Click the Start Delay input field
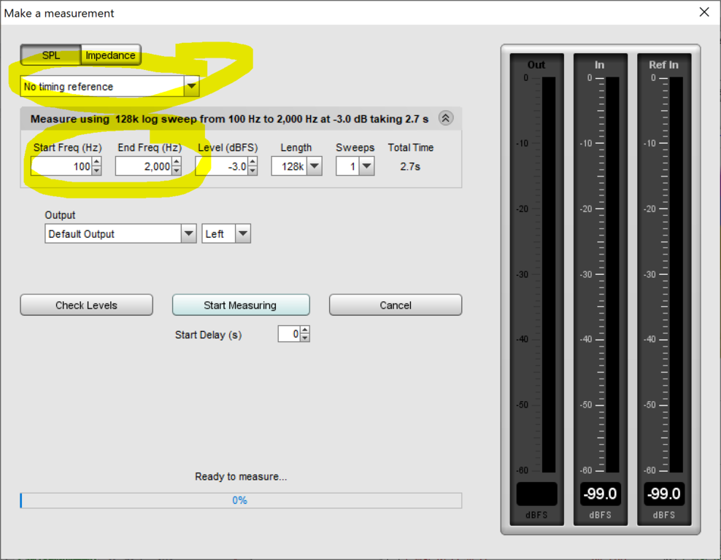The image size is (721, 560). coord(289,334)
